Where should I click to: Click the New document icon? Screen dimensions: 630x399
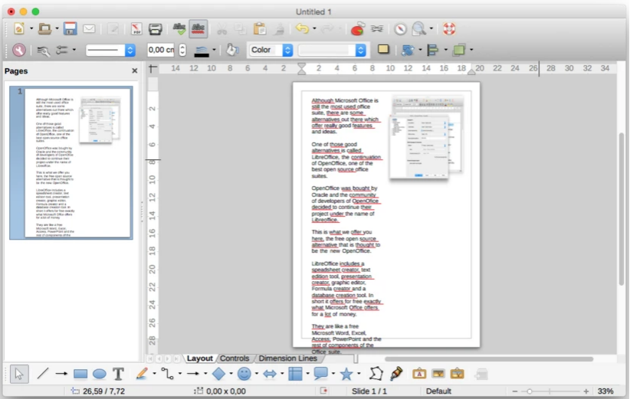19,28
